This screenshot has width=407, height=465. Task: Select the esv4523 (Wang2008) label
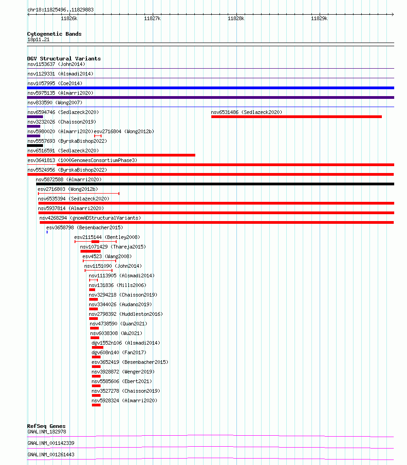(107, 256)
